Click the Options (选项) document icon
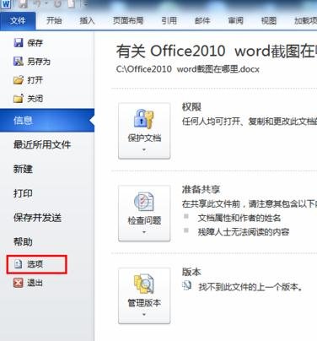317x341 pixels. (x=19, y=264)
